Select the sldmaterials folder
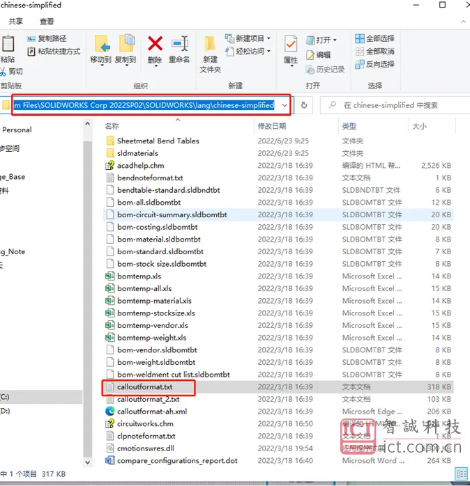This screenshot has width=470, height=486. coord(137,153)
